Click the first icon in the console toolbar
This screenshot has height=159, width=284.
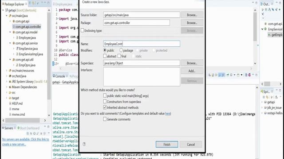[209, 75]
